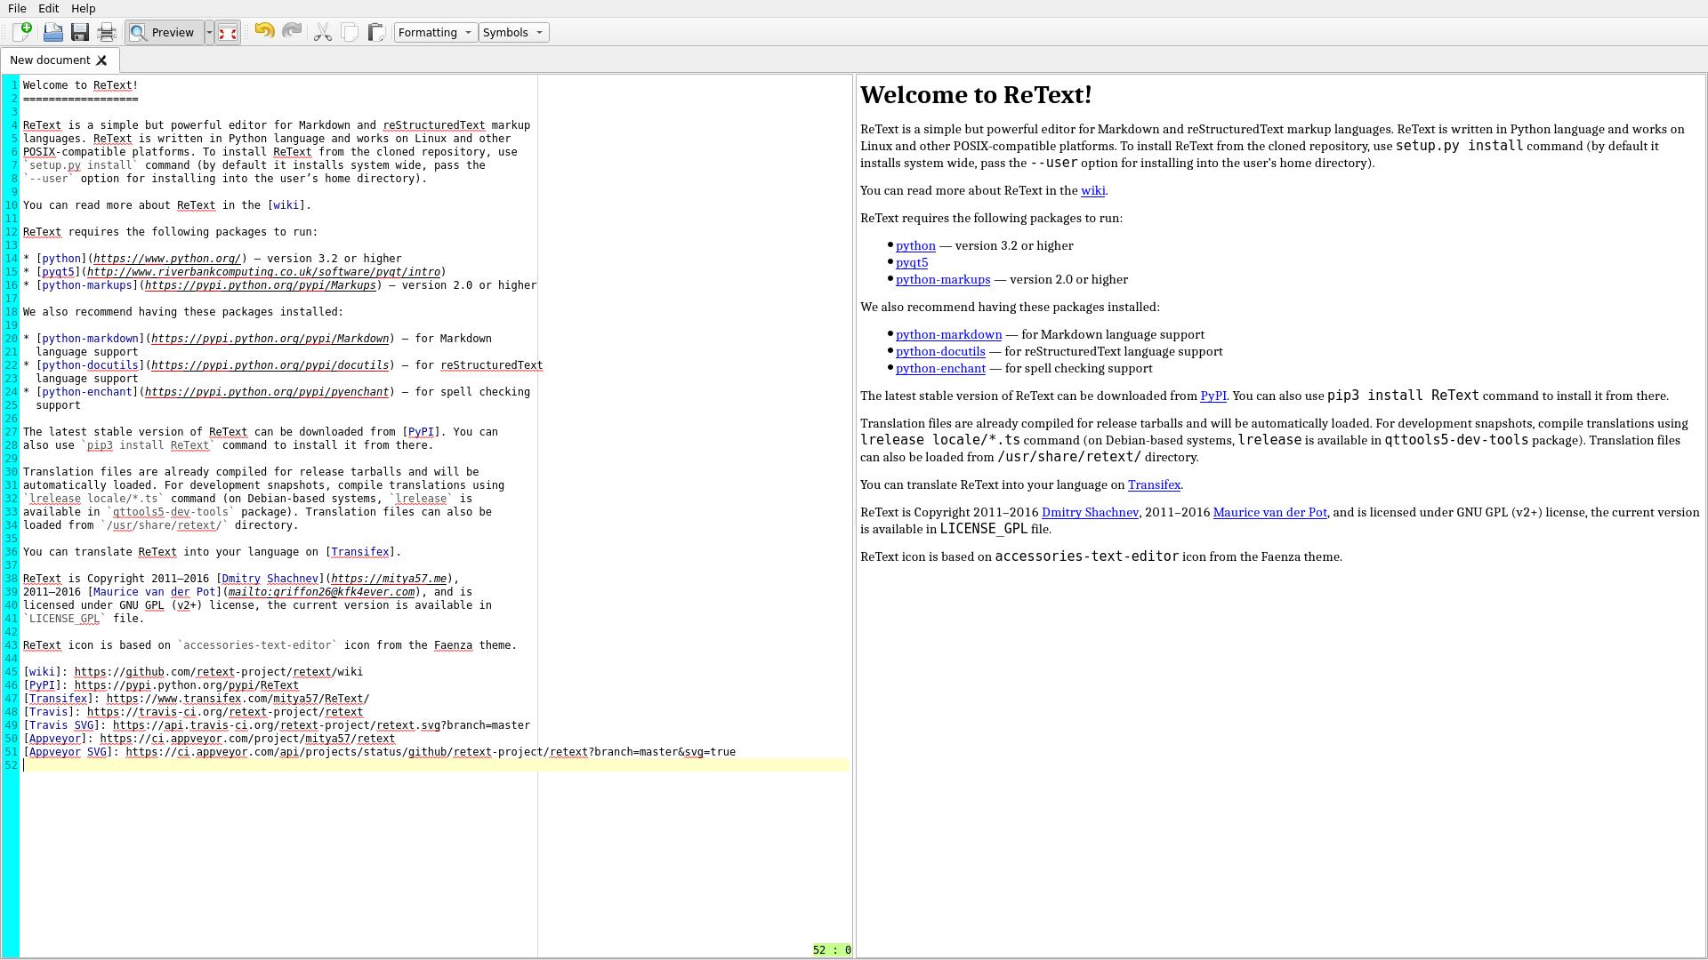This screenshot has height=960, width=1708.
Task: Expand the Symbols dropdown menu
Action: [x=512, y=32]
